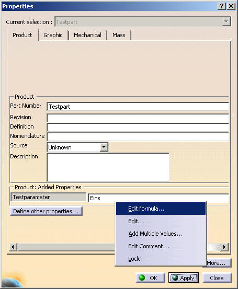
Task: Open the Mass tab
Action: (119, 35)
